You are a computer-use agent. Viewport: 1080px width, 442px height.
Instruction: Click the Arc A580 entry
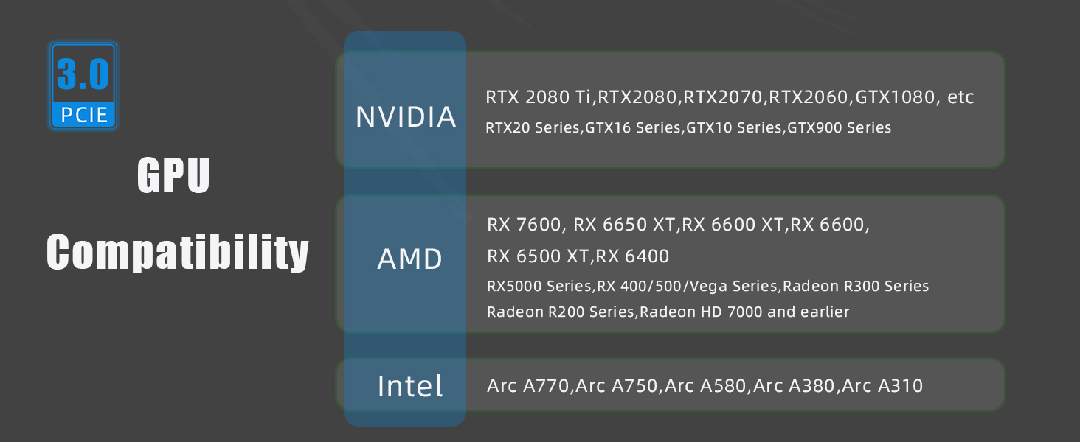pyautogui.click(x=706, y=385)
